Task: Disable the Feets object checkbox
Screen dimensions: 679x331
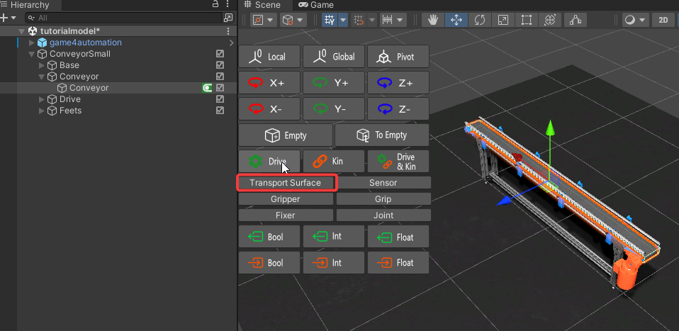Action: coord(220,111)
